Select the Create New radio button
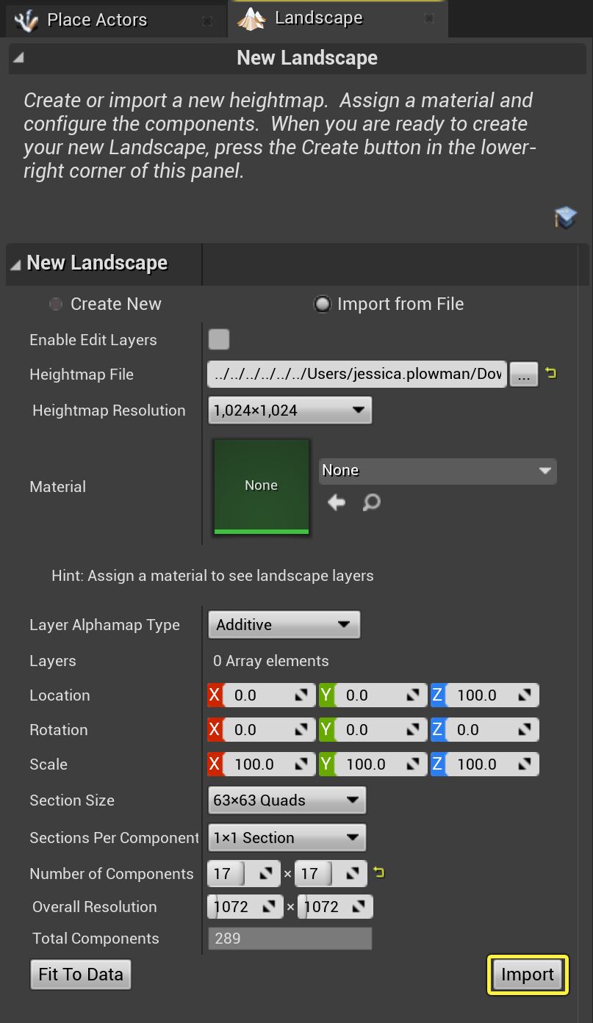 click(x=55, y=303)
